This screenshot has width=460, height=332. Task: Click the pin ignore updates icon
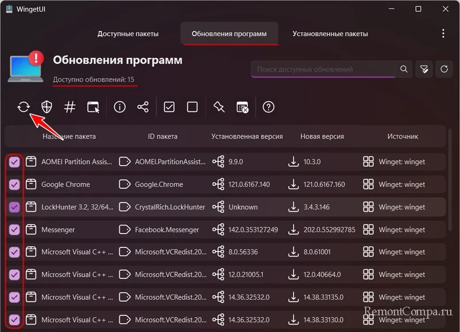pyautogui.click(x=218, y=107)
